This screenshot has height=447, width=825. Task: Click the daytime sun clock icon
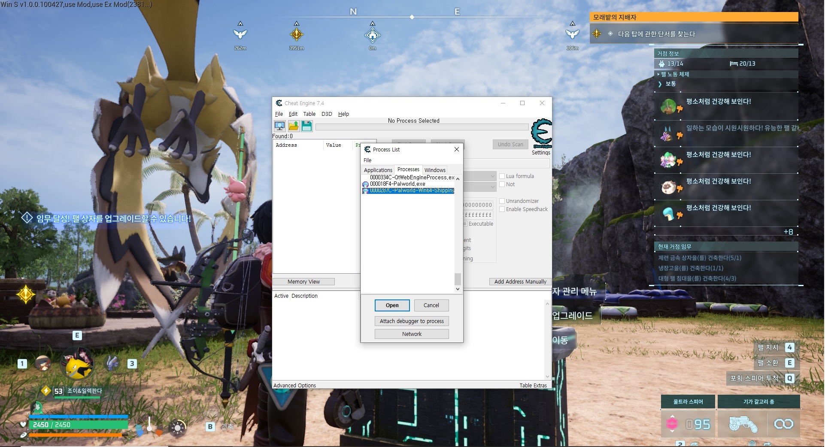178,427
